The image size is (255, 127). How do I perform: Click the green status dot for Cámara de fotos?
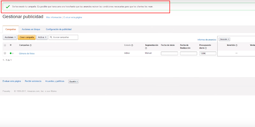pyautogui.click(x=11, y=53)
